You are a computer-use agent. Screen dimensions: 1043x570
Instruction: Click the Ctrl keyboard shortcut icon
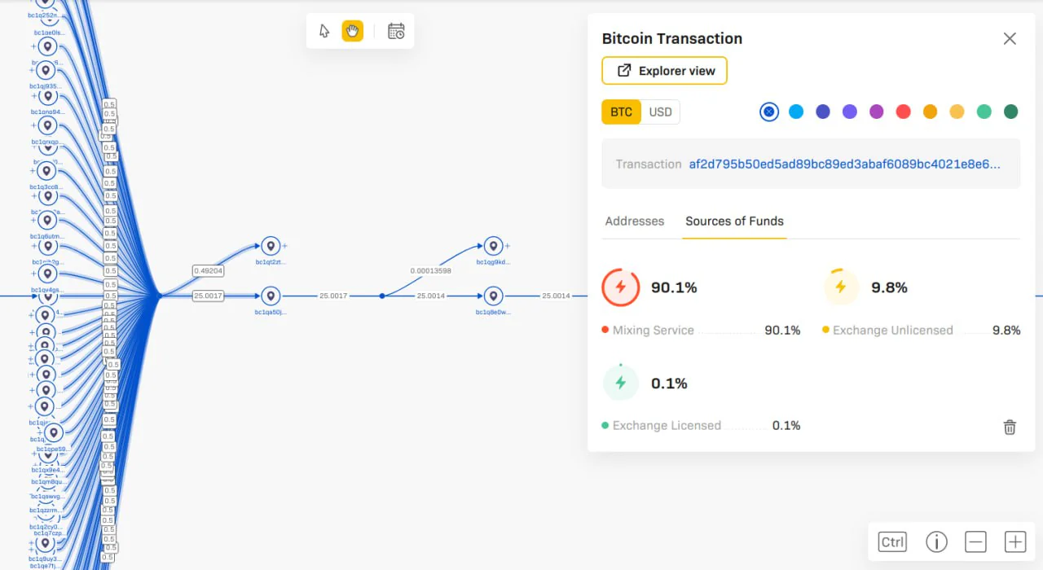(892, 542)
